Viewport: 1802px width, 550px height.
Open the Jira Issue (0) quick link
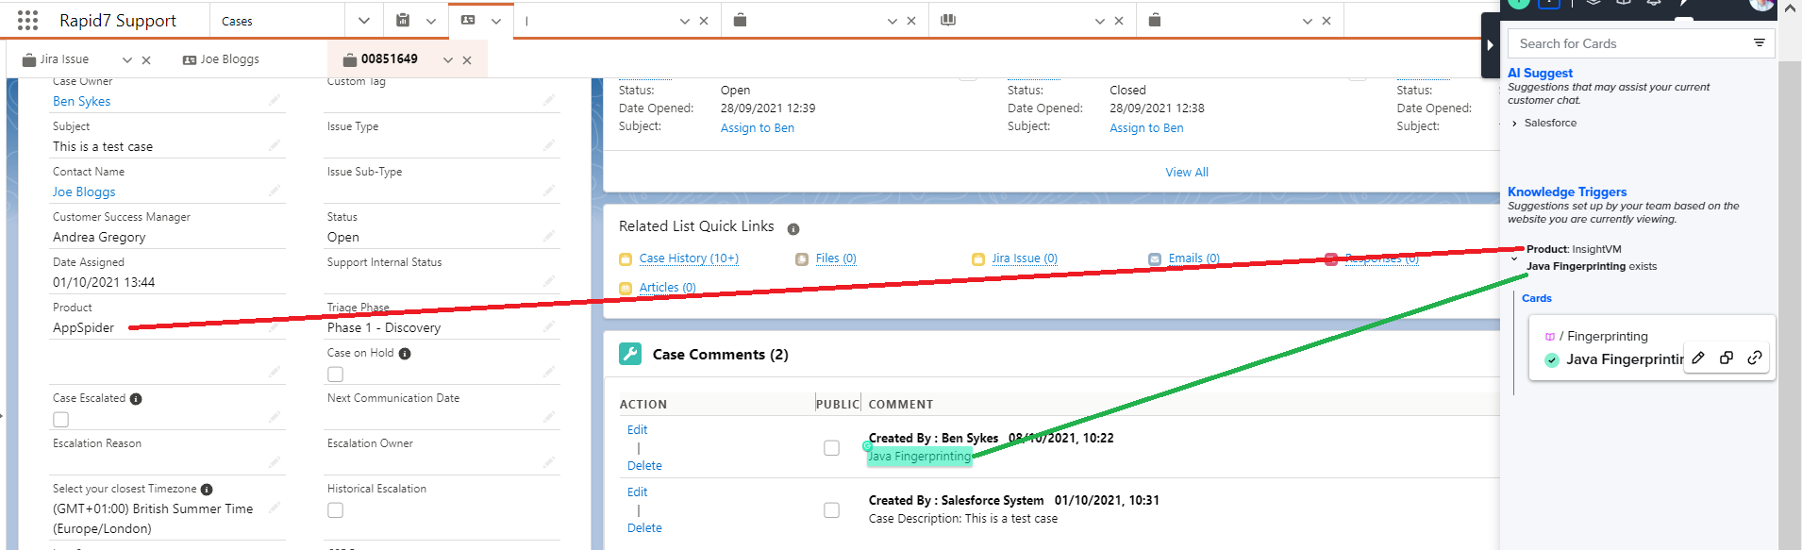tap(1025, 258)
